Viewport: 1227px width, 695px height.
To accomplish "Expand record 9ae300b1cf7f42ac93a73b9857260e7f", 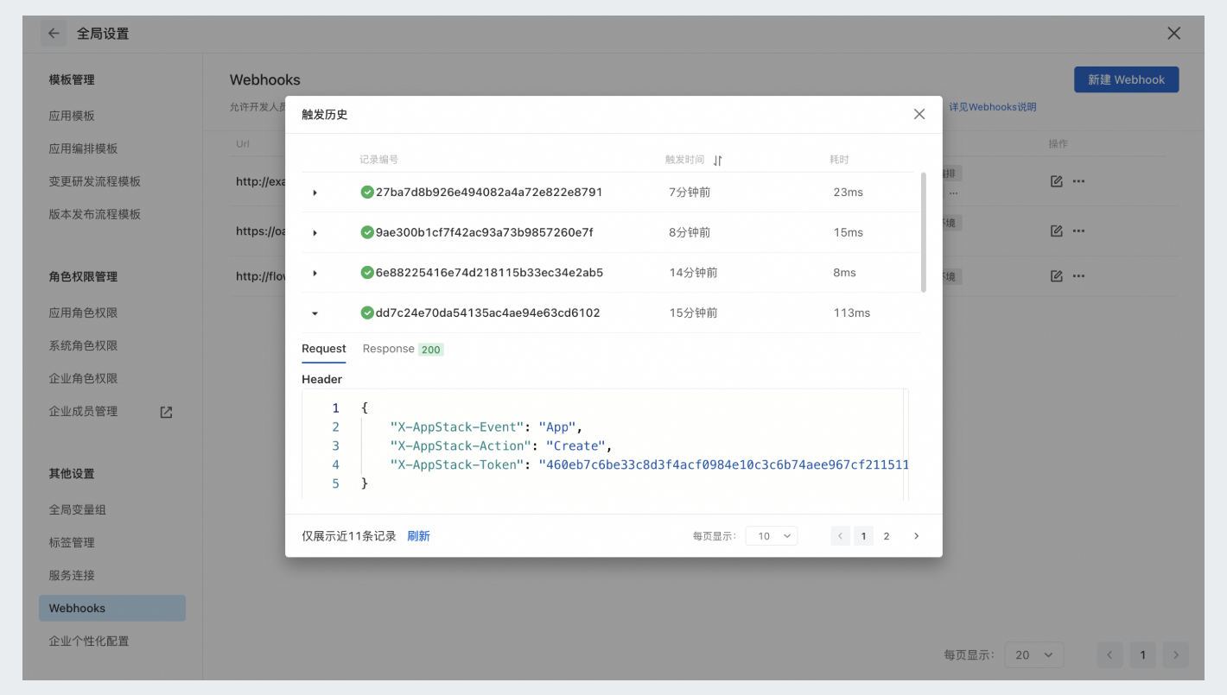I will [315, 233].
